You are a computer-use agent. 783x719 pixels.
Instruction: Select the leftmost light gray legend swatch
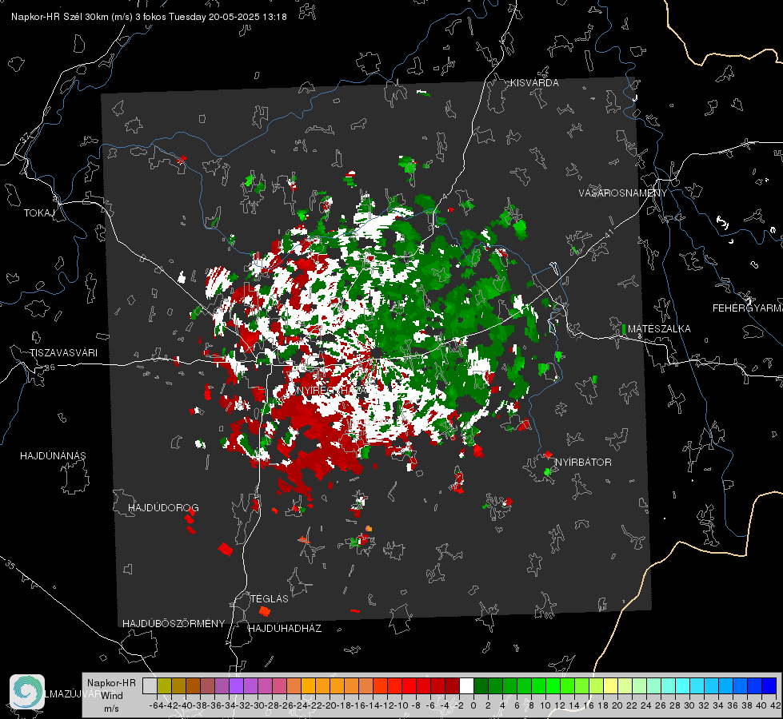tap(150, 685)
